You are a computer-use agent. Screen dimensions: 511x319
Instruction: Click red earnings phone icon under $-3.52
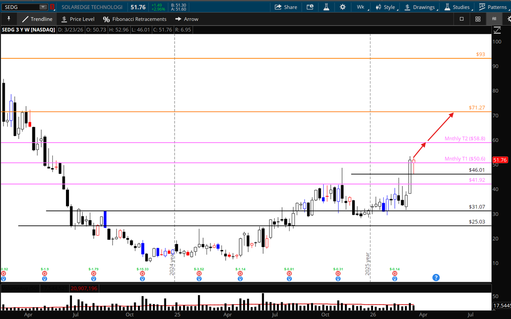click(x=199, y=273)
